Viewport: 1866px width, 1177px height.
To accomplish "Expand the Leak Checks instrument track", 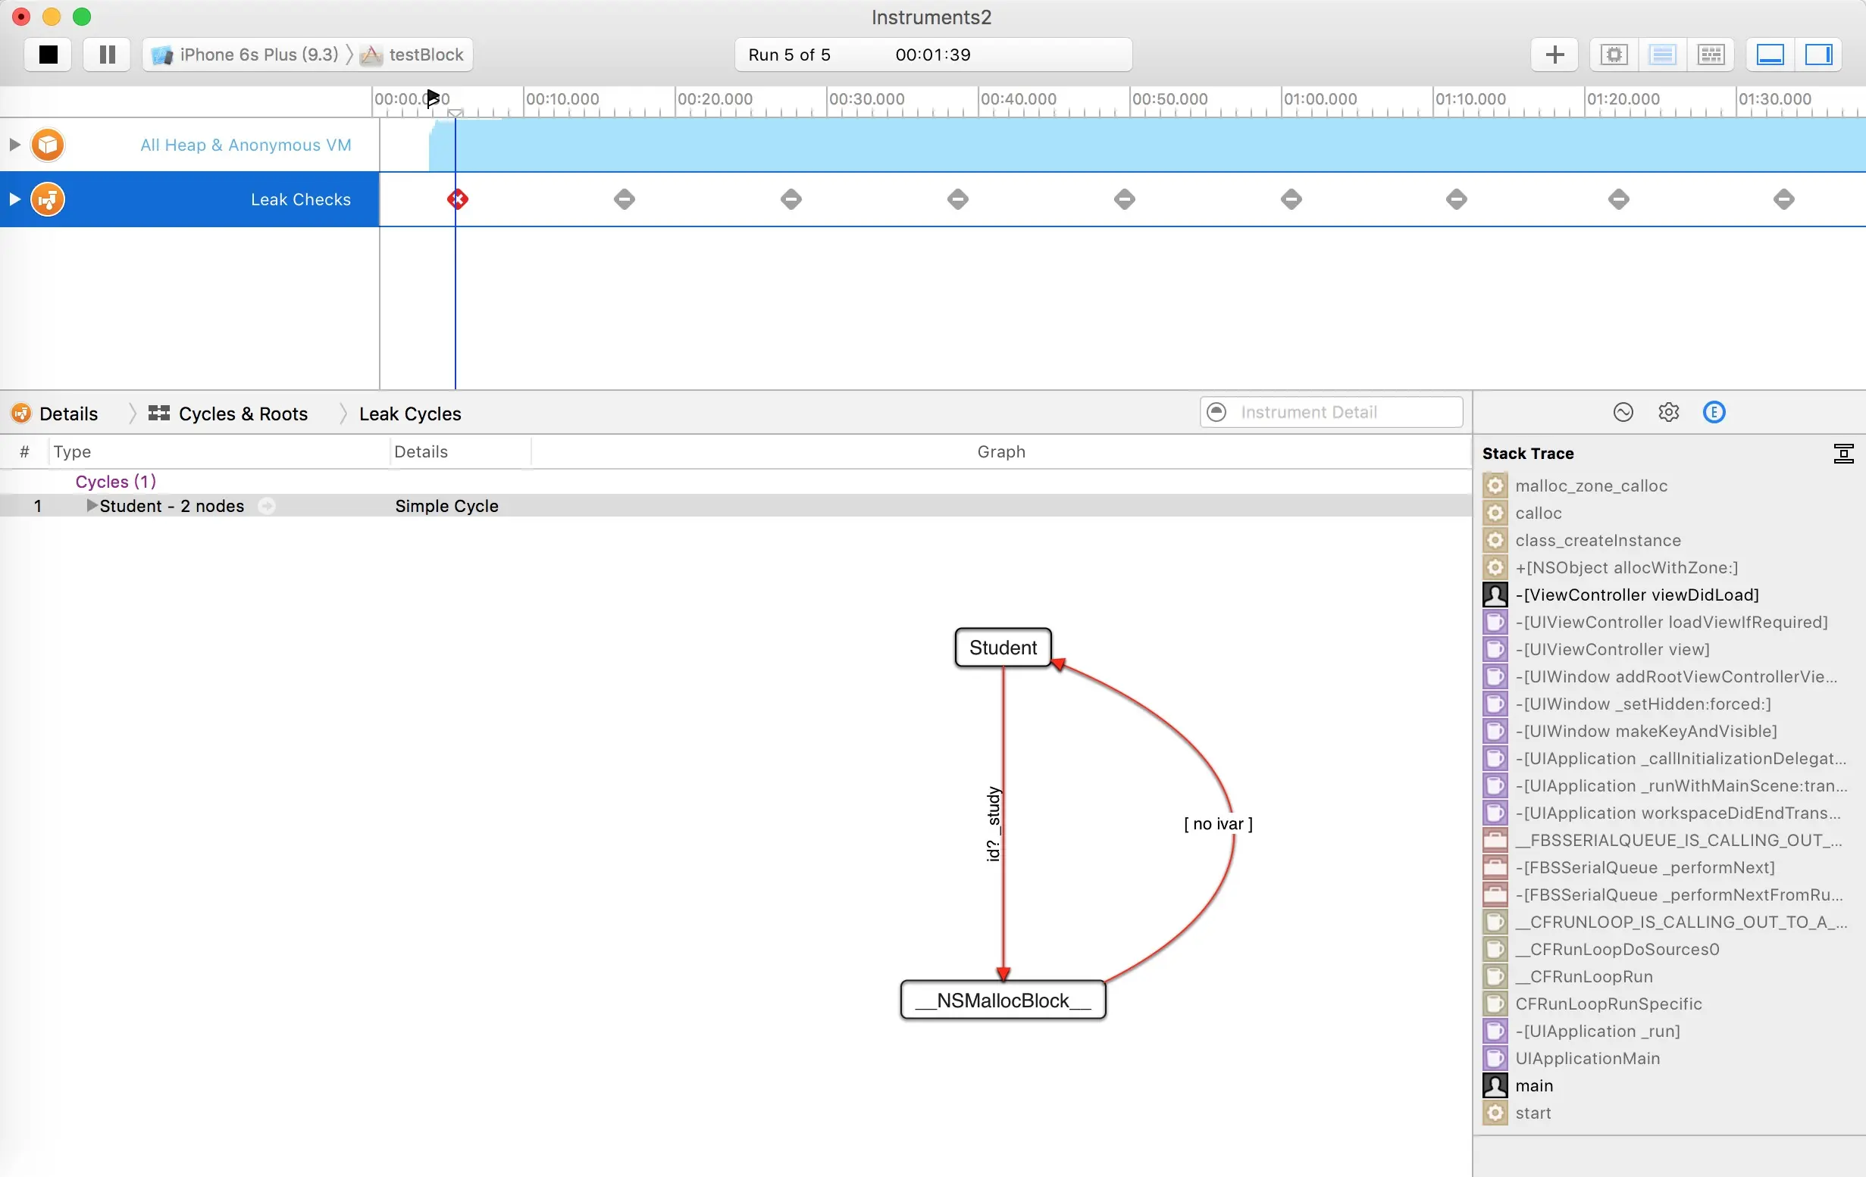I will pyautogui.click(x=14, y=199).
